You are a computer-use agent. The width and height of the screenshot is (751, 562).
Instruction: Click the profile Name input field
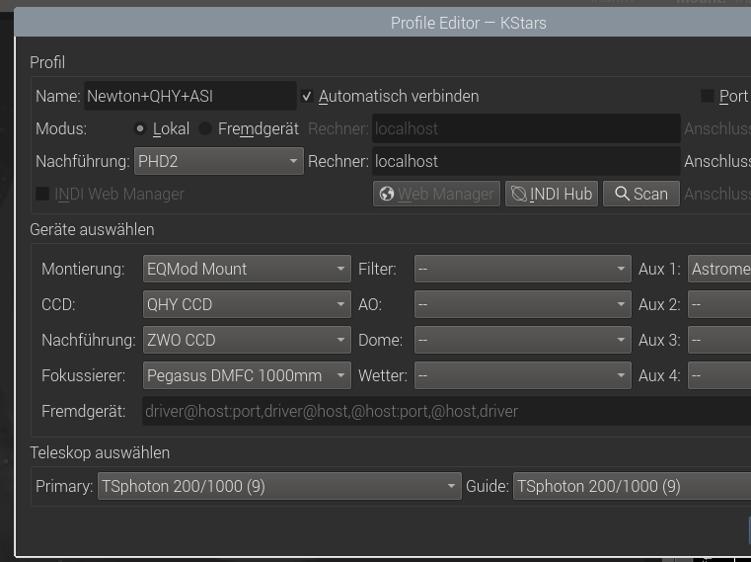[x=190, y=96]
